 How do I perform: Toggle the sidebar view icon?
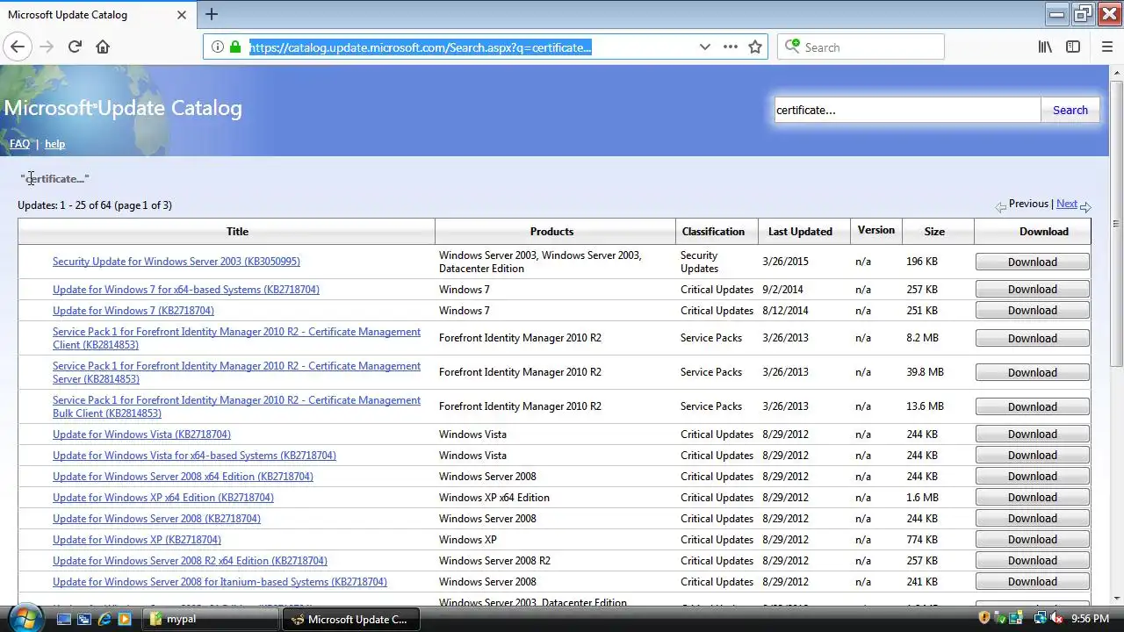click(x=1073, y=47)
